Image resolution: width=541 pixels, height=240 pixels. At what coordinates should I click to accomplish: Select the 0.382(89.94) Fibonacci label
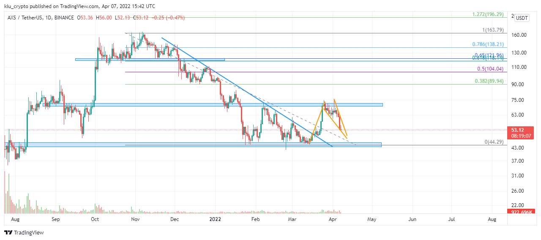[489, 81]
